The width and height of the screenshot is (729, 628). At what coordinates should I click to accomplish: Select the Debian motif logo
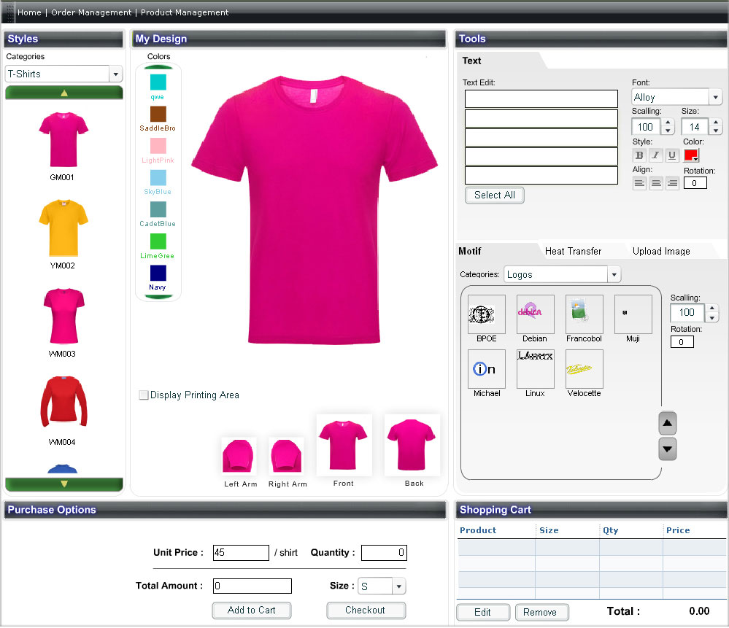535,314
